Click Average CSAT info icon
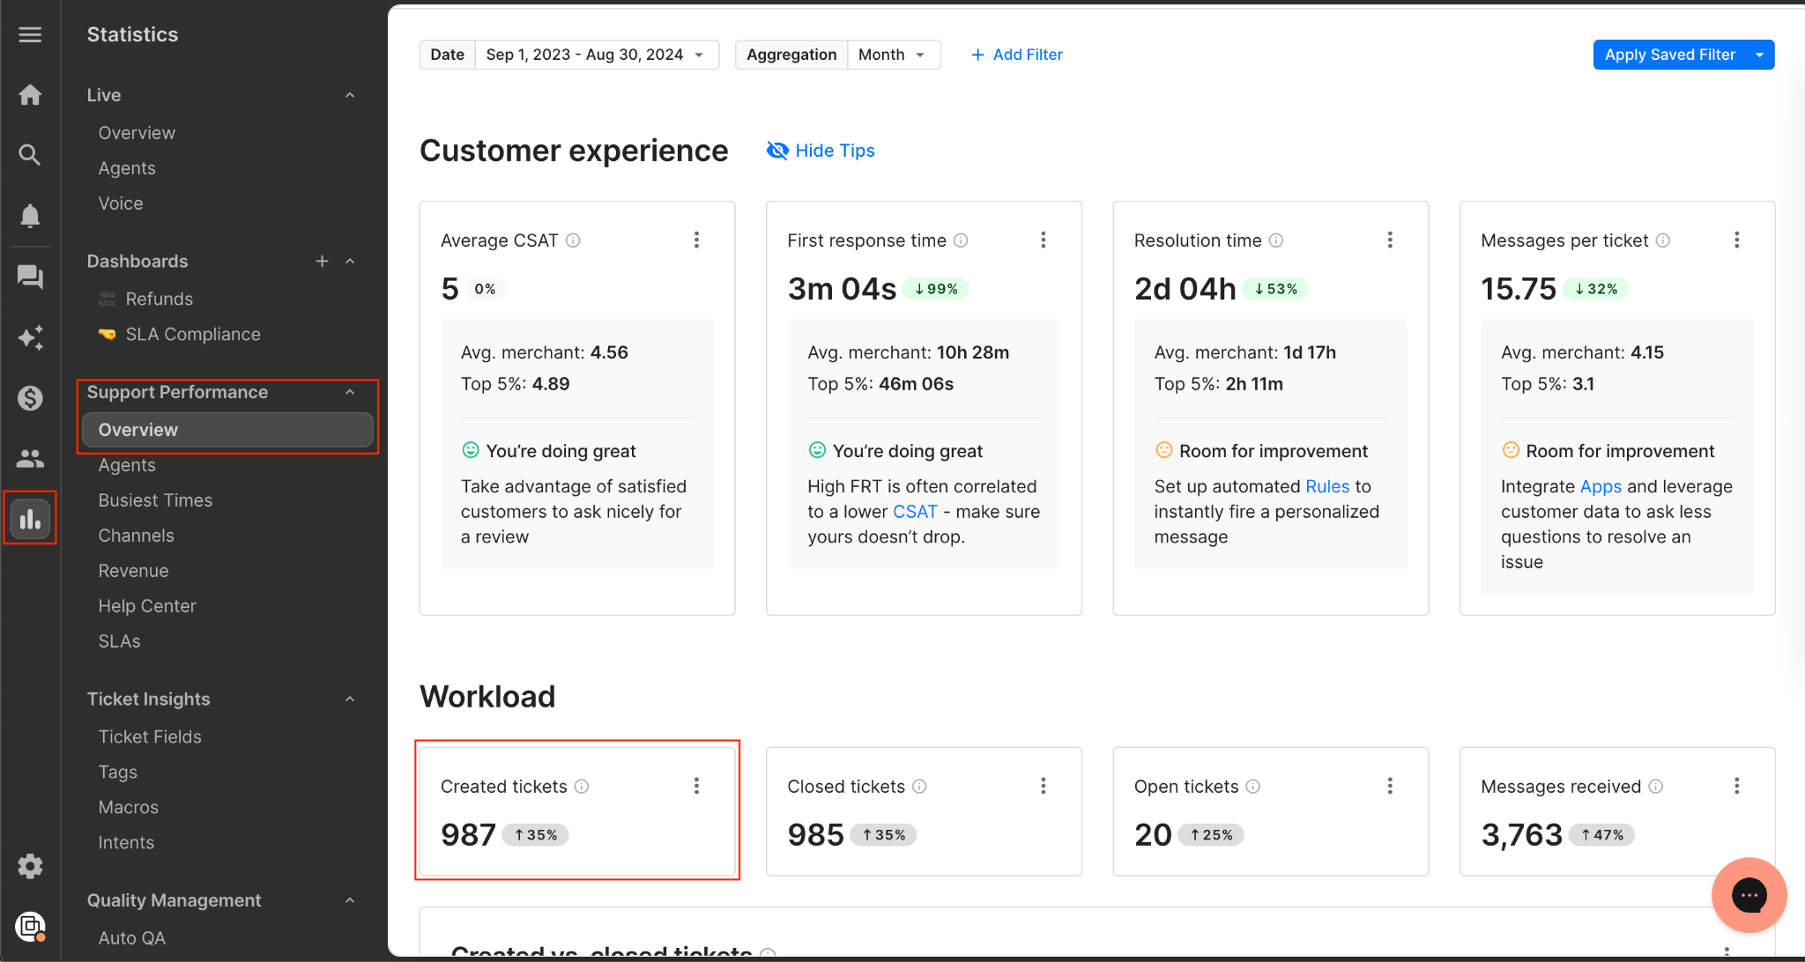1805x962 pixels. click(573, 240)
